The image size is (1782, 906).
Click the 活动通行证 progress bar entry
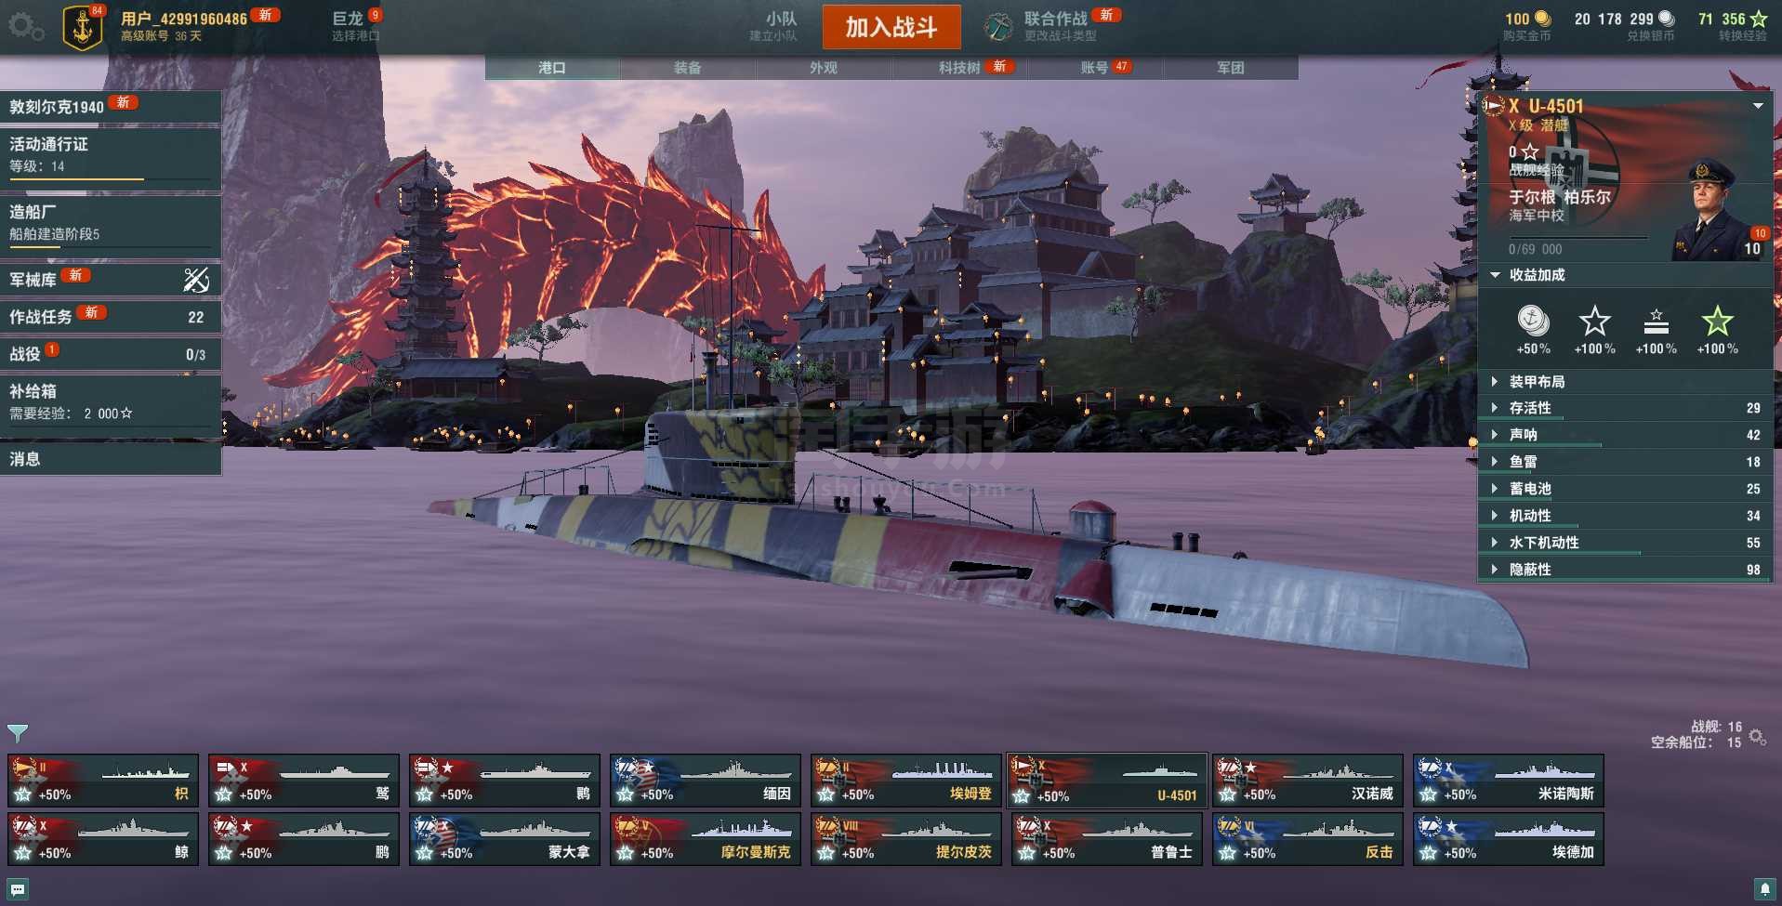(111, 155)
